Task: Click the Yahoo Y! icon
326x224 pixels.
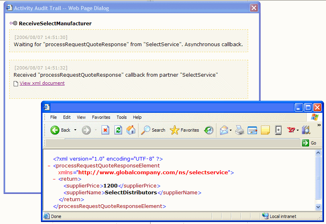Action: (x=291, y=130)
